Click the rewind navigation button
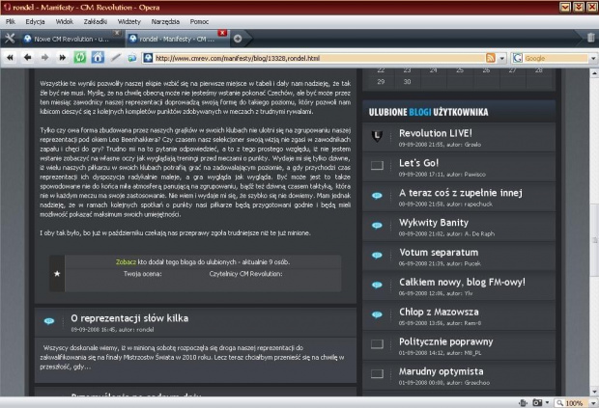Image resolution: width=599 pixels, height=408 pixels. click(x=11, y=58)
